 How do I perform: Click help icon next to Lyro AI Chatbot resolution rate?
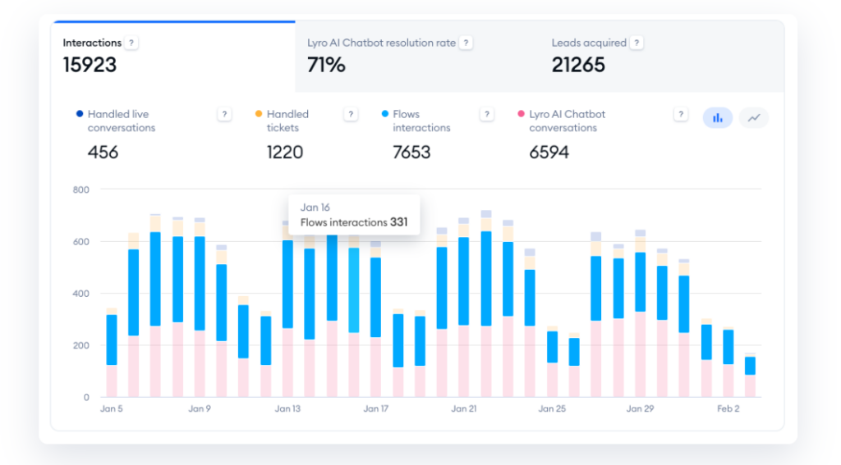click(466, 43)
